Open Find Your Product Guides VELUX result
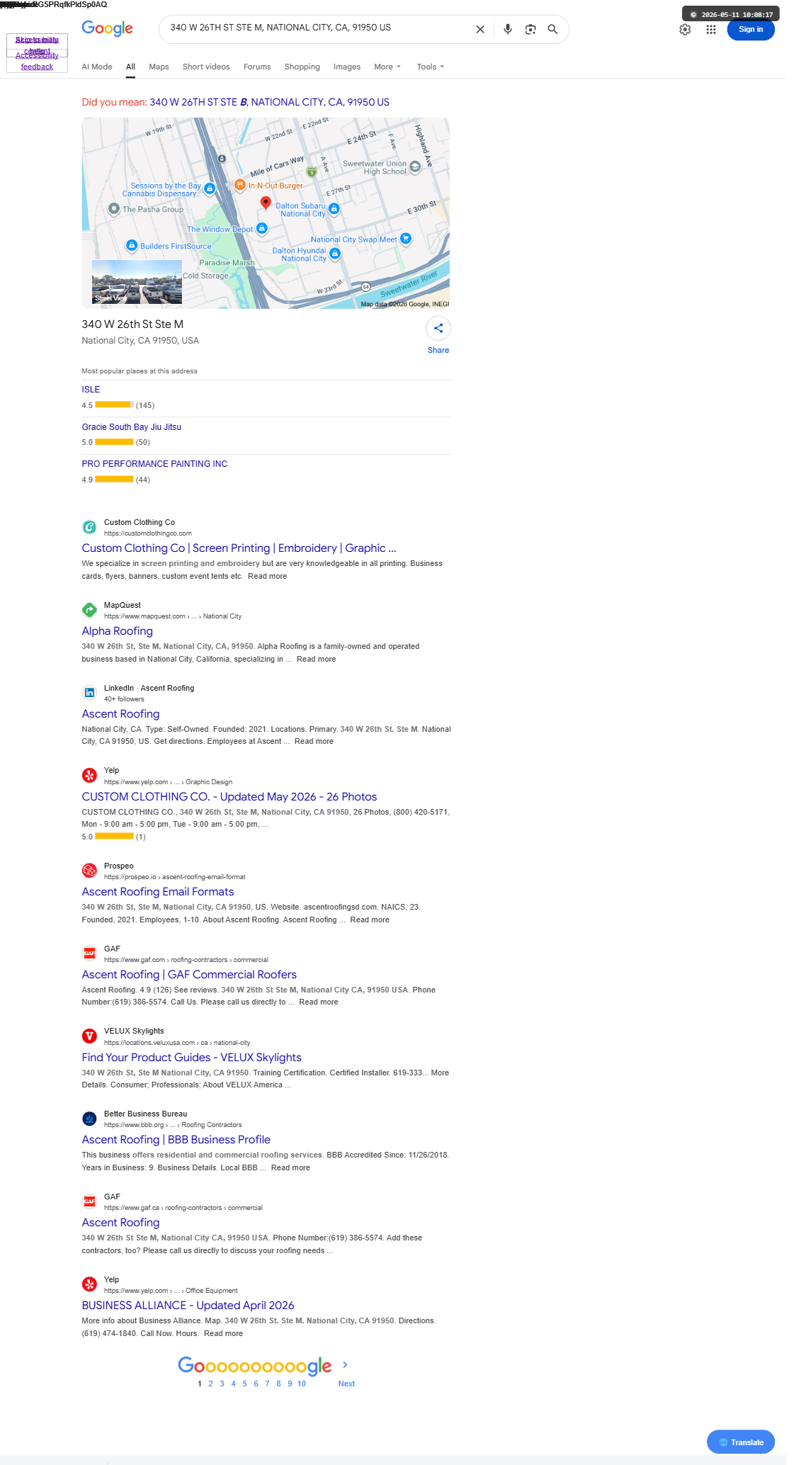This screenshot has height=1465, width=796. [x=191, y=1058]
